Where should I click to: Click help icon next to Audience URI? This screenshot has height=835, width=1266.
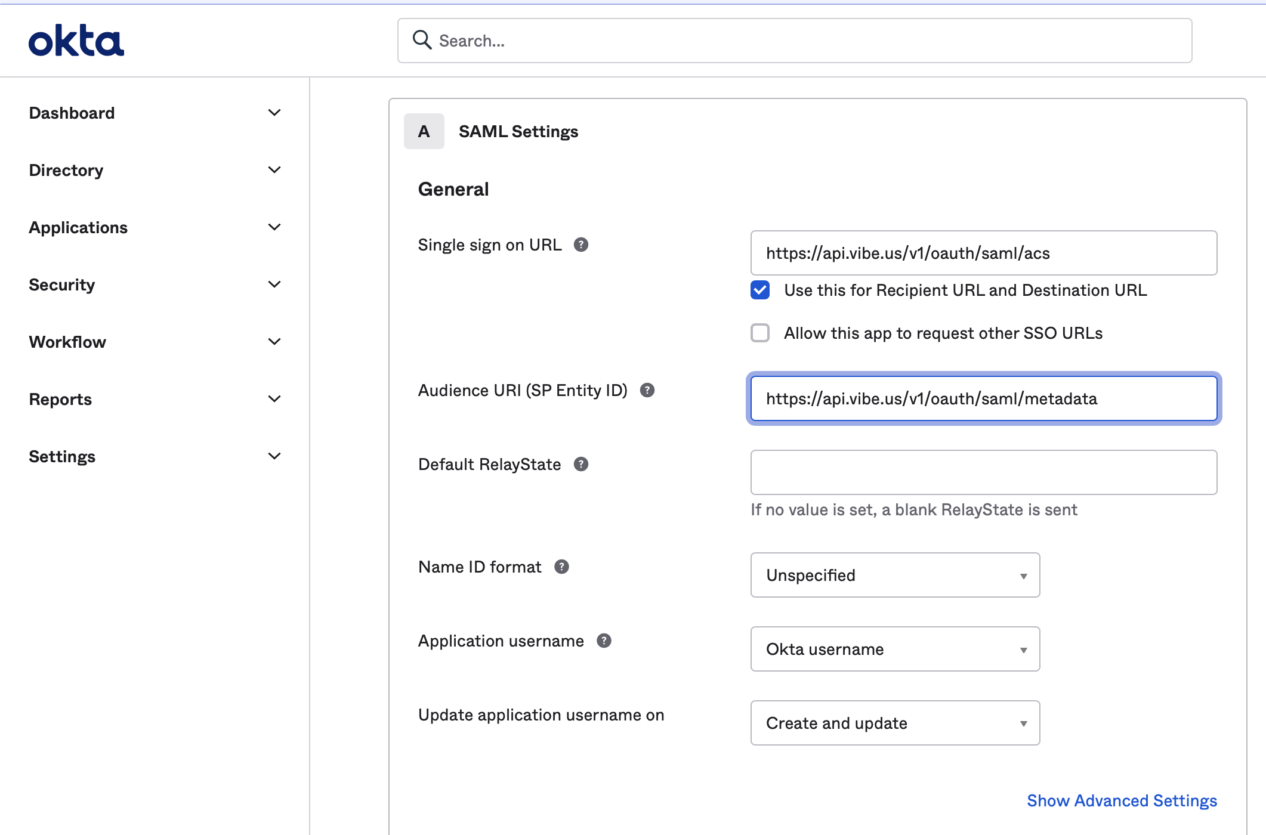click(x=647, y=390)
